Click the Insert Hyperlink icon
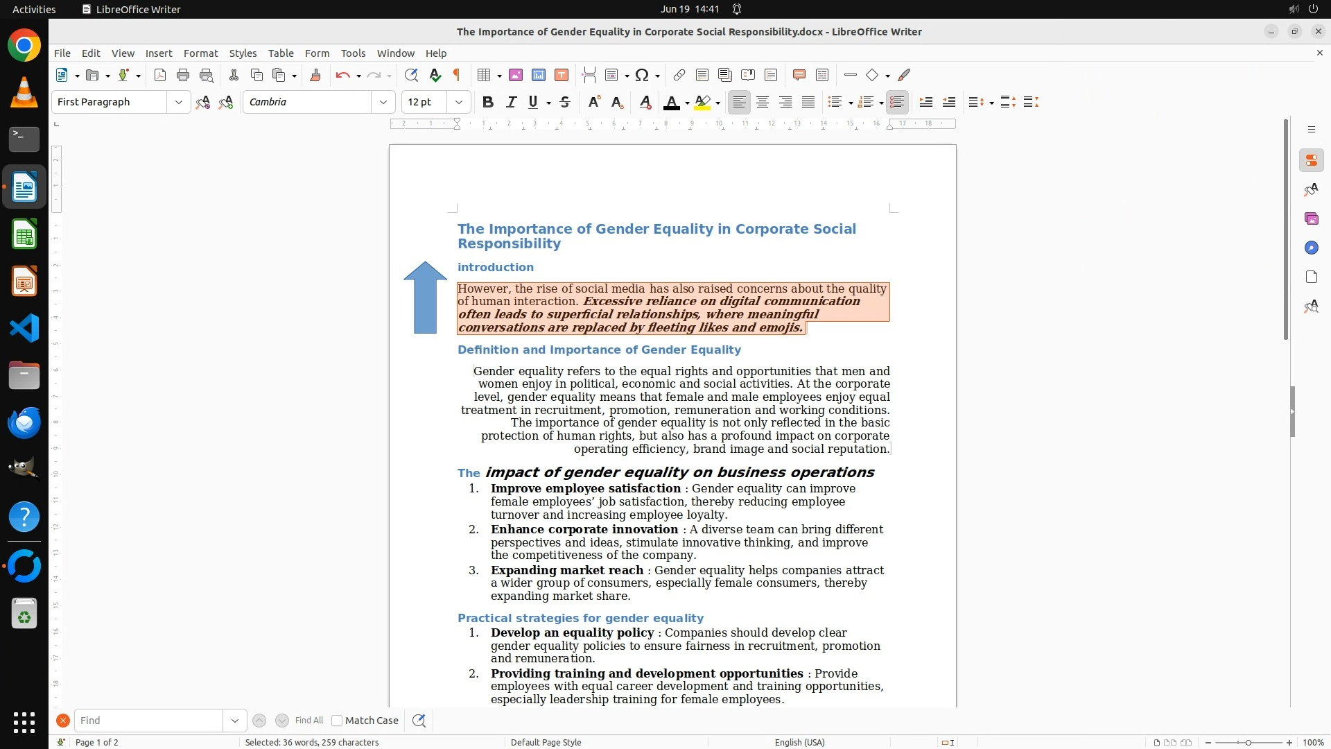 tap(679, 75)
